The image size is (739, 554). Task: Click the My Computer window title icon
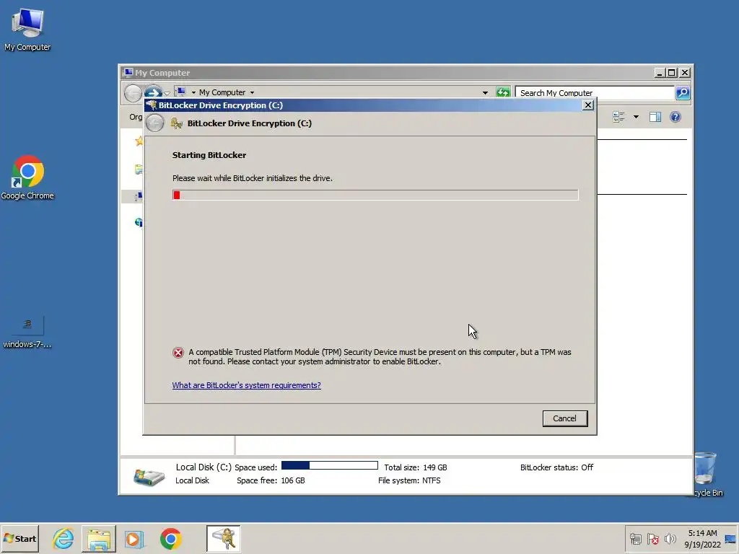(128, 73)
